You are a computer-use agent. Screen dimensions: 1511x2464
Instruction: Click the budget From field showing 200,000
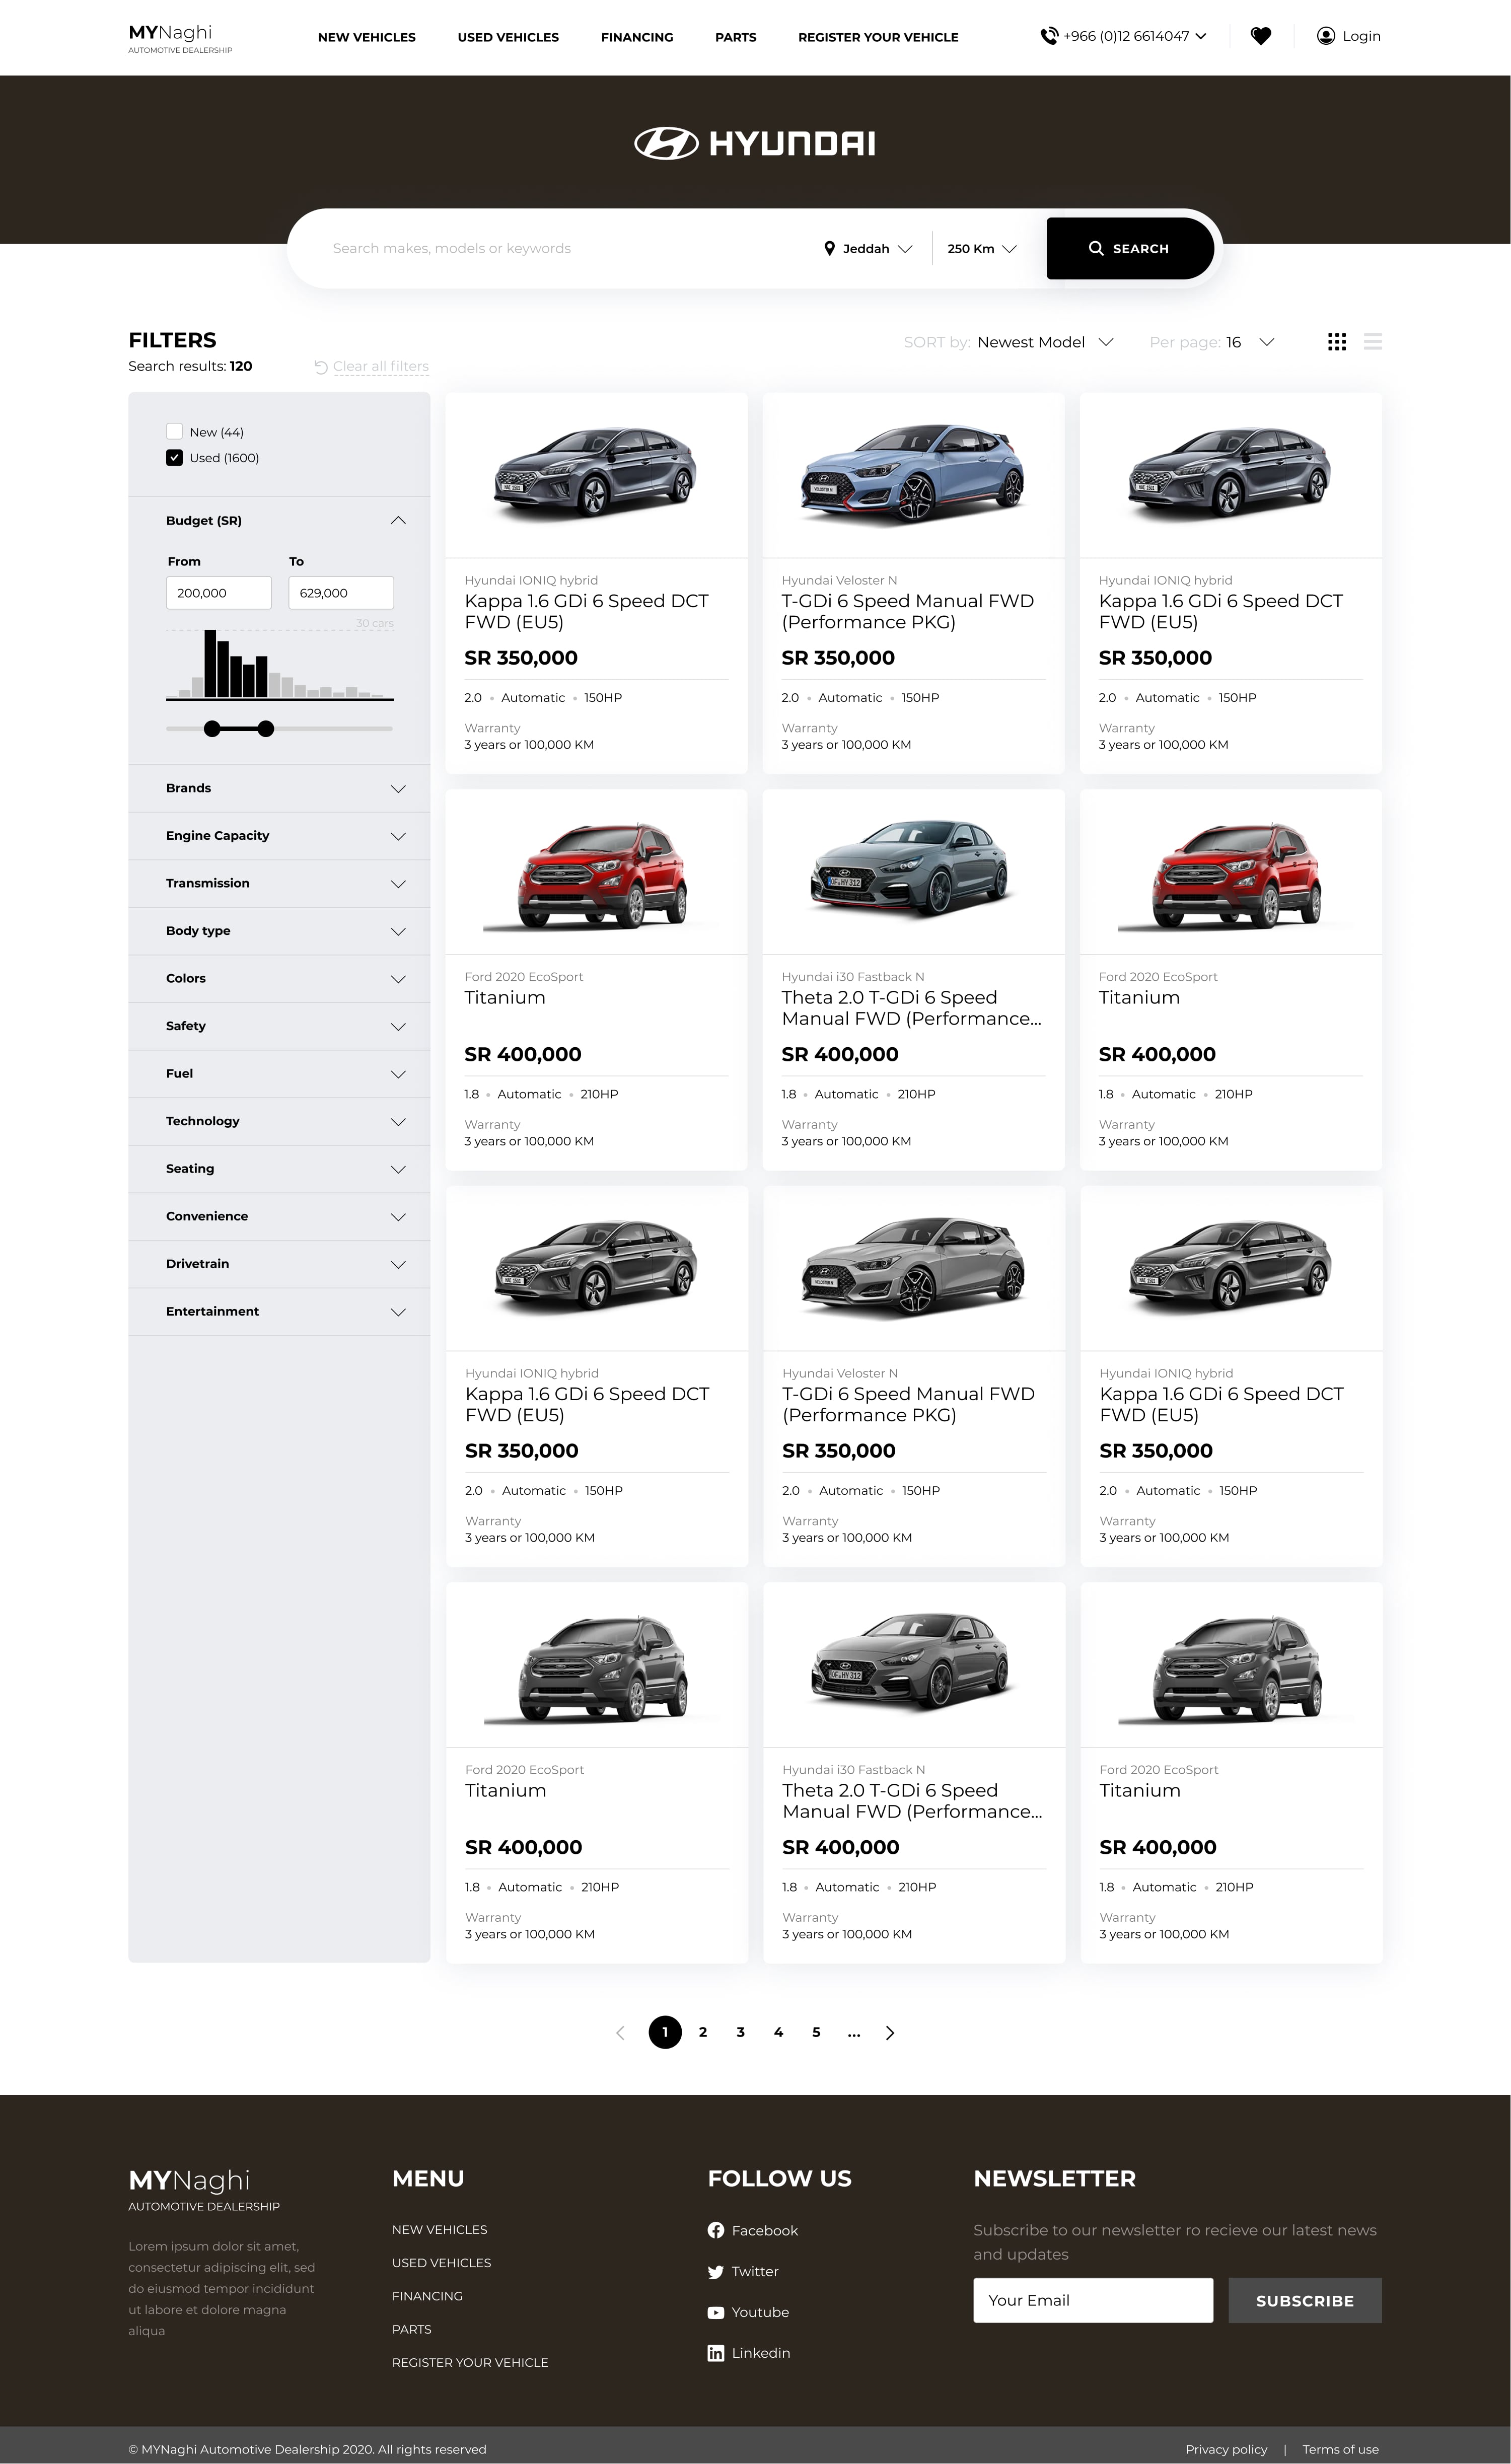click(219, 593)
